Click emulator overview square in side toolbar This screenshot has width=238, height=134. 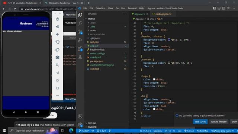(x=57, y=88)
